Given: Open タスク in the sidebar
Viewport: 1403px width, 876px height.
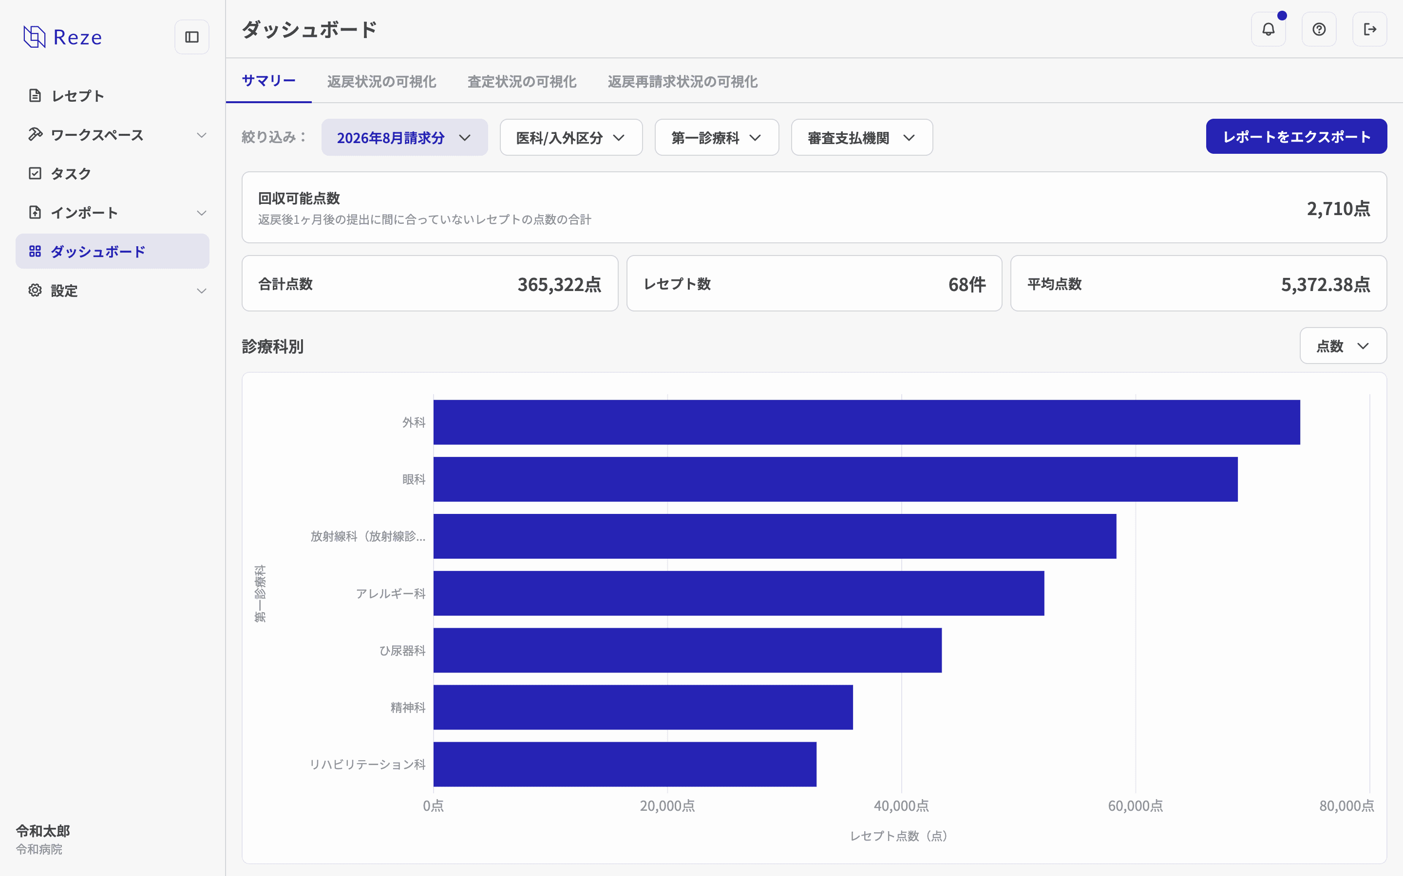Looking at the screenshot, I should (x=113, y=173).
